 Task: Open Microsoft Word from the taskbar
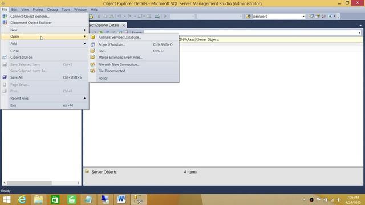[x=121, y=200]
